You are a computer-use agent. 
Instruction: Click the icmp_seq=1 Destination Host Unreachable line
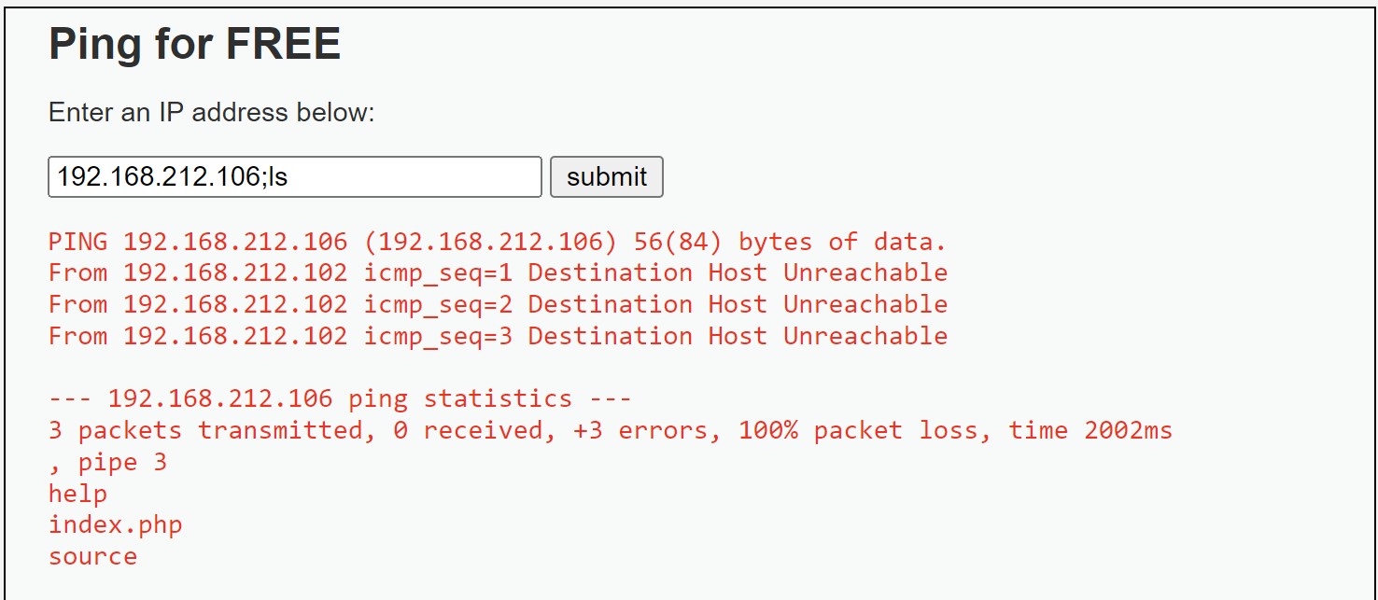point(498,273)
